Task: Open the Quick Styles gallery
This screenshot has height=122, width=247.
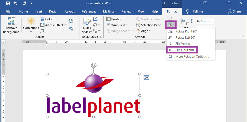Action: pos(87,25)
